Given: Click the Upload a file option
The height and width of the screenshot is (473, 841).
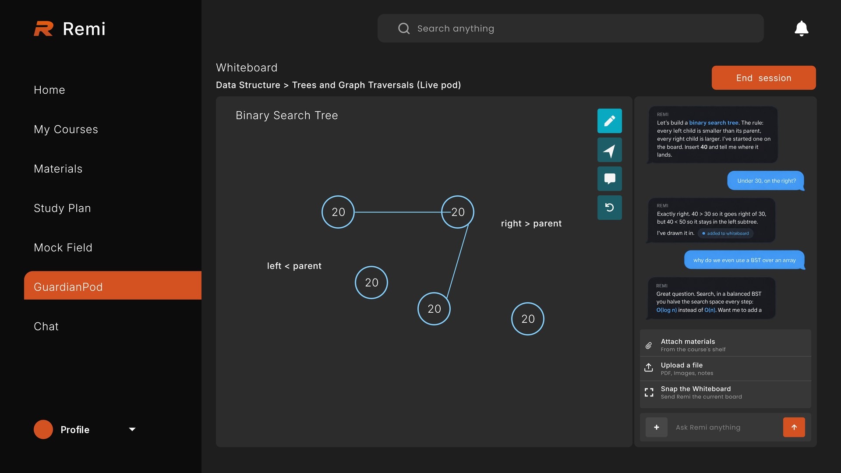Looking at the screenshot, I should click(x=725, y=369).
